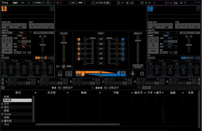The height and width of the screenshot is (131, 202).
Task: Toggle deck B SYNC button
Action: [x=49, y=32]
